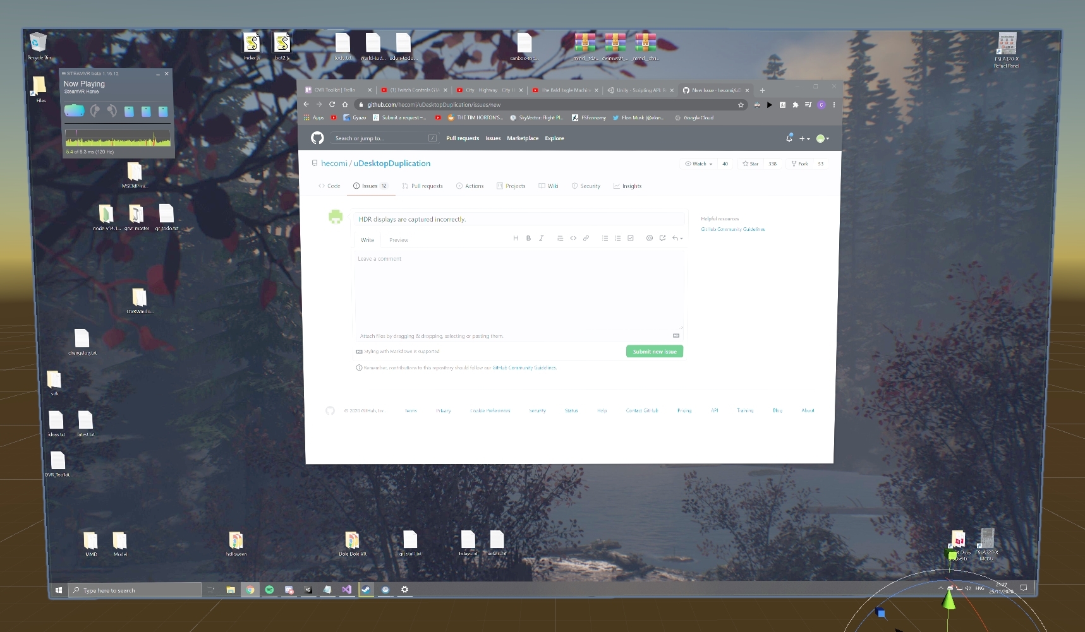Mention a user with the @ icon
The height and width of the screenshot is (632, 1085).
pyautogui.click(x=650, y=238)
